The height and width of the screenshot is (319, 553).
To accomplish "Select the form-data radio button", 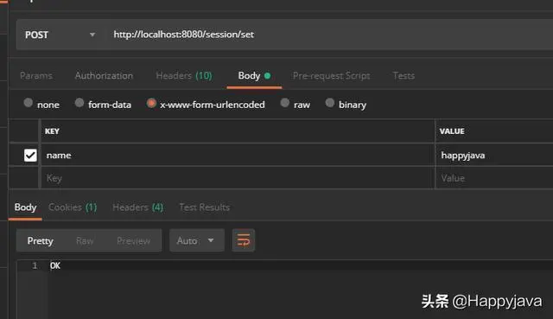I will tap(79, 103).
